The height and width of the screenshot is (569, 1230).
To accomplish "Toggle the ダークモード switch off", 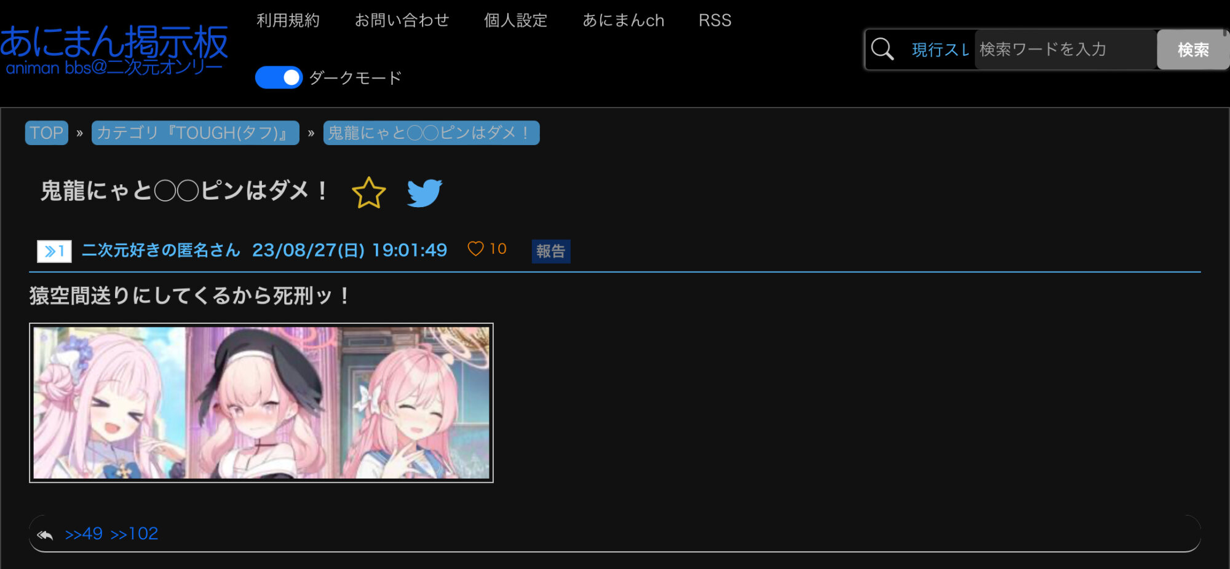I will 279,77.
